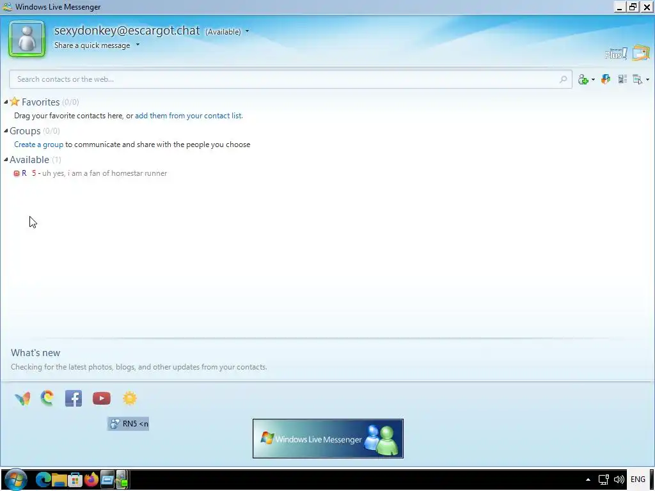Open the volume speaker tray icon
The height and width of the screenshot is (491, 655).
619,479
